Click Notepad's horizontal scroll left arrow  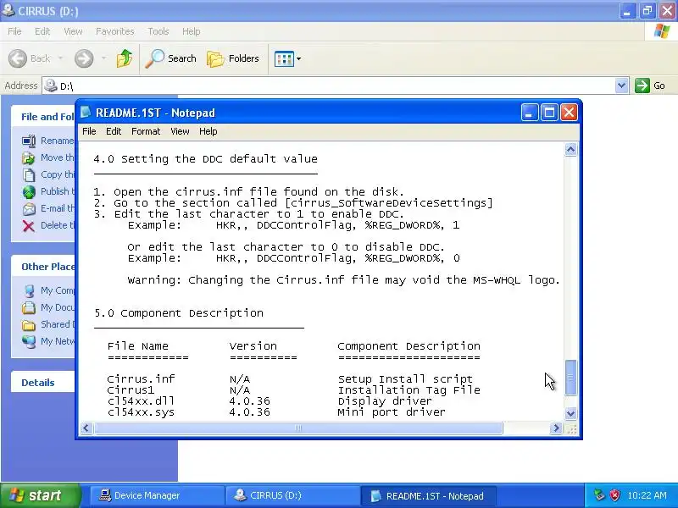click(x=86, y=428)
